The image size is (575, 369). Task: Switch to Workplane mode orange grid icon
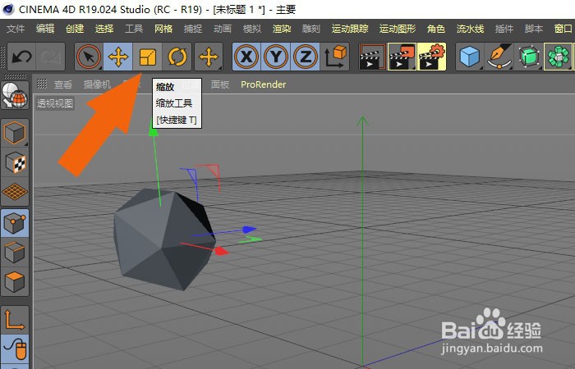tap(15, 191)
